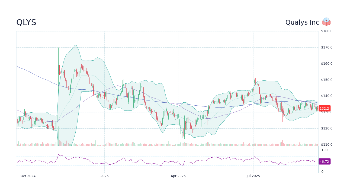The image size is (347, 195).
Task: Click the purple 46.72 RSI value badge
Action: (324, 162)
